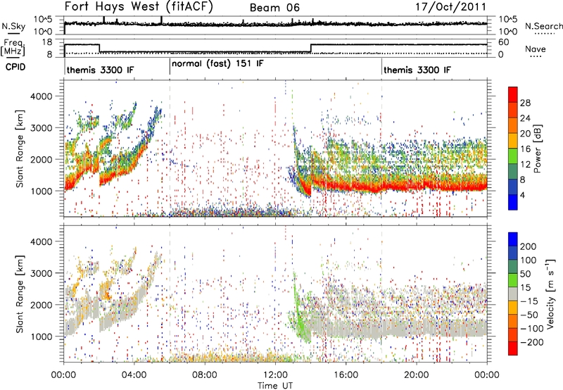Viewport: 563px width, 390px height.
Task: Click the dashed CPID boundary line at 18:00 in velocity panel
Action: [381, 293]
